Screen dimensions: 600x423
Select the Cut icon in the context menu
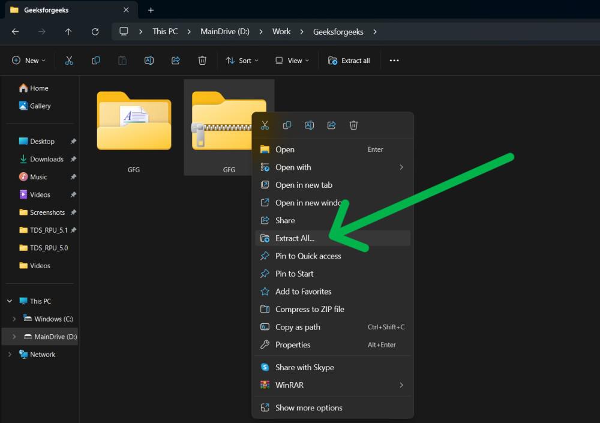(265, 125)
